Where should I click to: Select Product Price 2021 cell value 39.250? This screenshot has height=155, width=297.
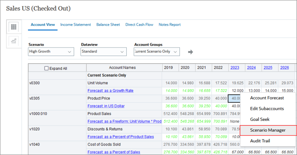coord(204,98)
